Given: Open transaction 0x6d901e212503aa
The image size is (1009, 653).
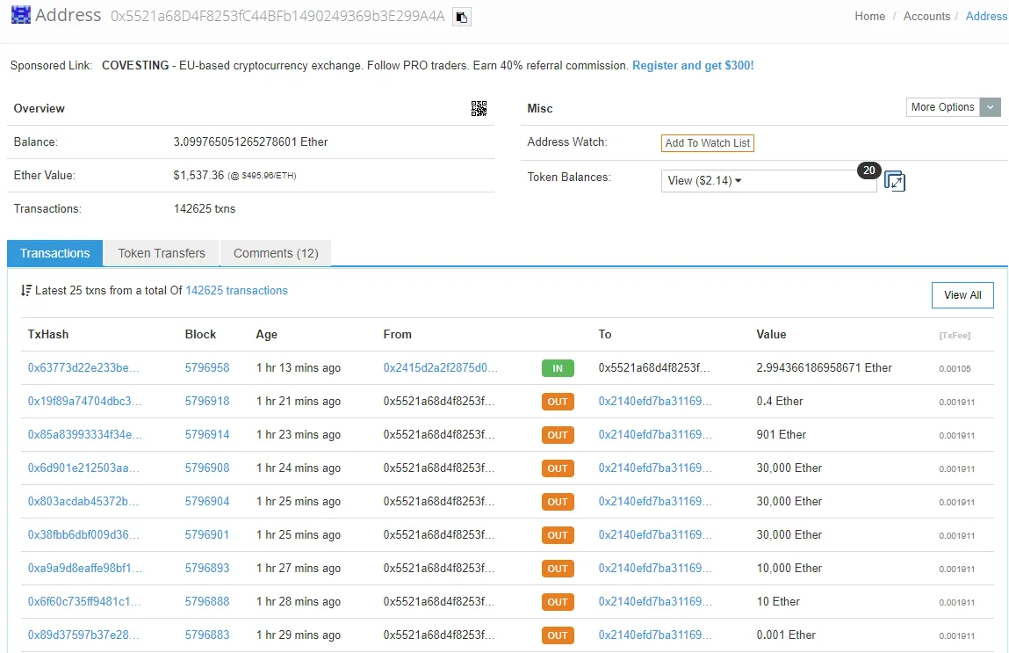Looking at the screenshot, I should (x=83, y=468).
